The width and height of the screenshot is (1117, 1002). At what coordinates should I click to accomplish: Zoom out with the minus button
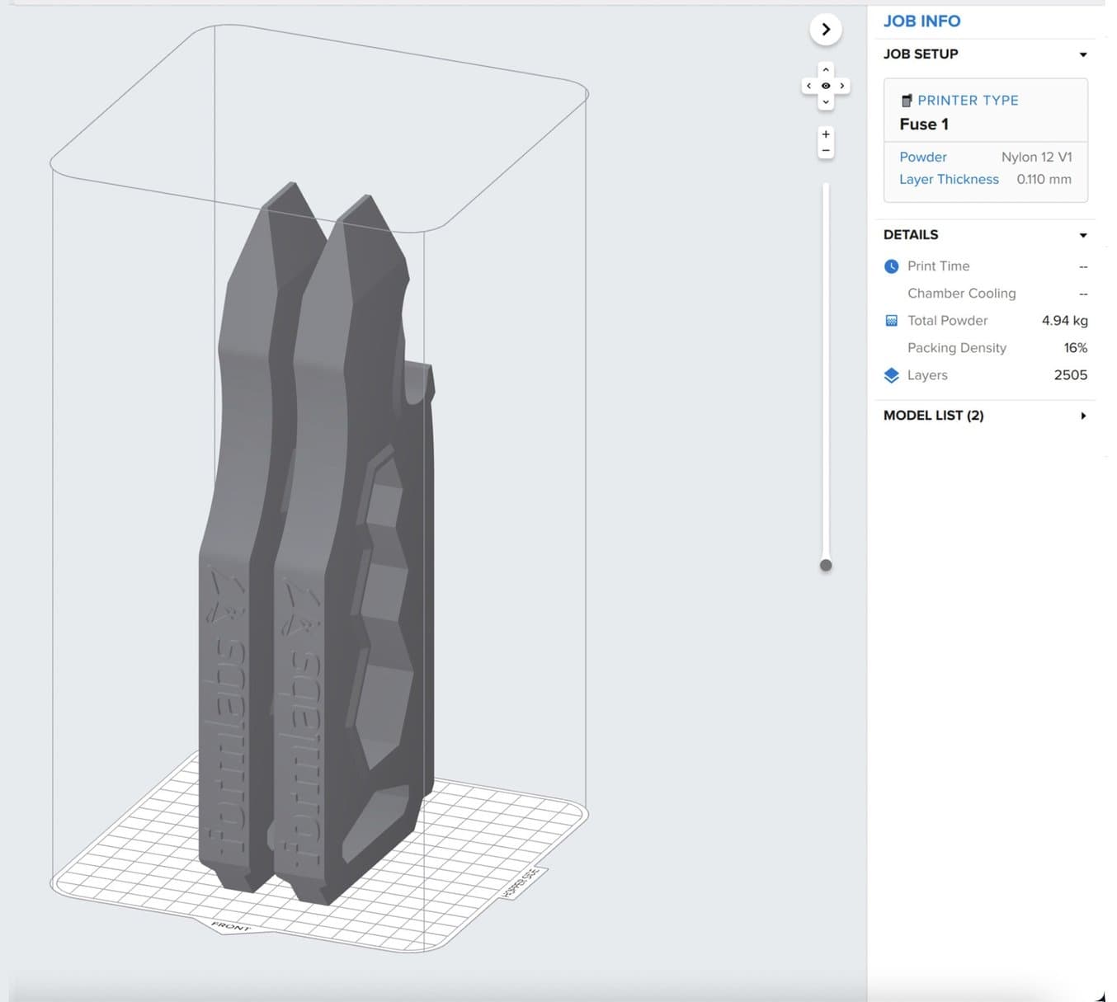(x=826, y=151)
